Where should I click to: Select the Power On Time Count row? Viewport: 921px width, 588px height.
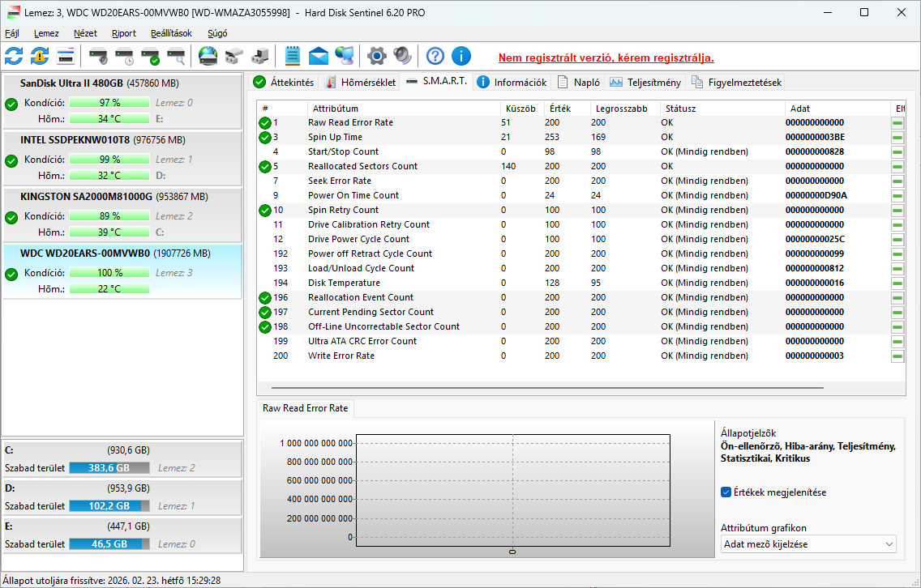[x=580, y=195]
